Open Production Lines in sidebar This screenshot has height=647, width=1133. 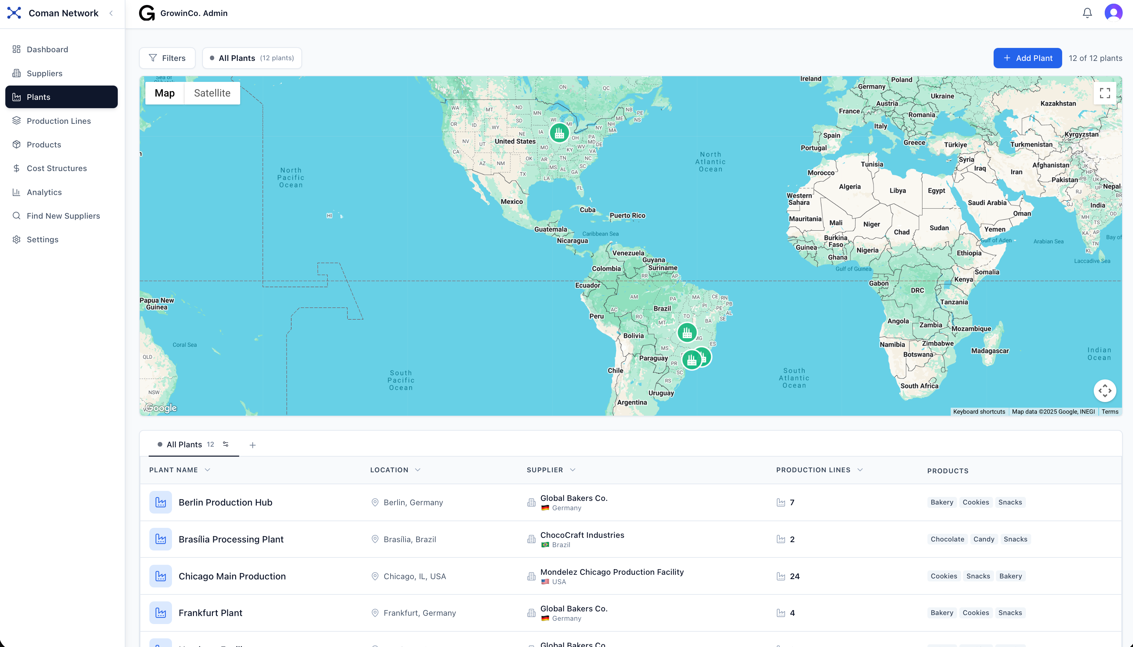[59, 121]
